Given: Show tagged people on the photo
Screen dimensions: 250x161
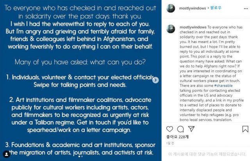Looking at the screenshot, I should [6, 153].
